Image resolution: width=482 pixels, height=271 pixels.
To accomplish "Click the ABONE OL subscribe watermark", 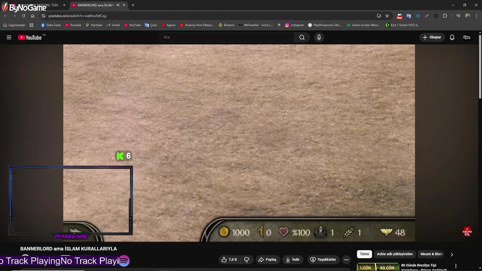I will pos(467,231).
